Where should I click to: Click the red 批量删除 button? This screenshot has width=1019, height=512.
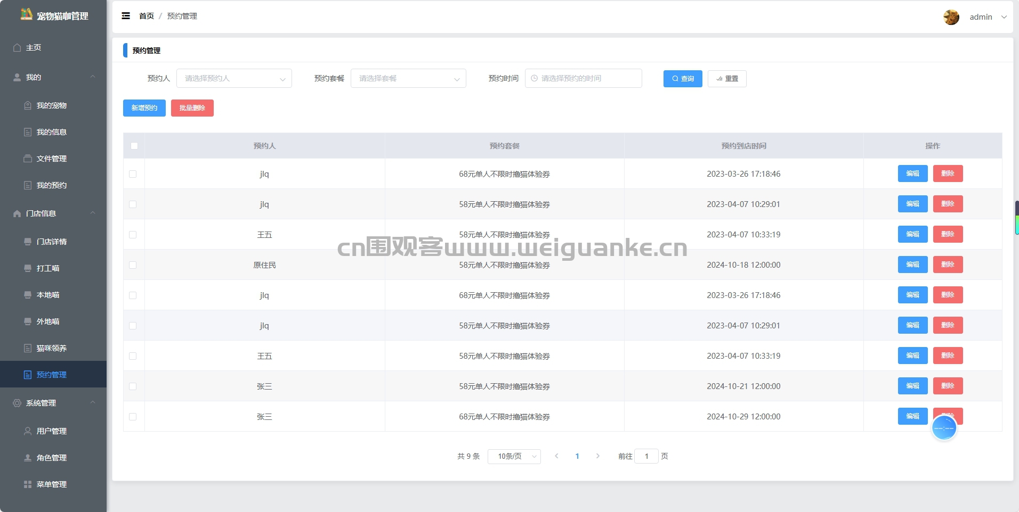coord(192,108)
